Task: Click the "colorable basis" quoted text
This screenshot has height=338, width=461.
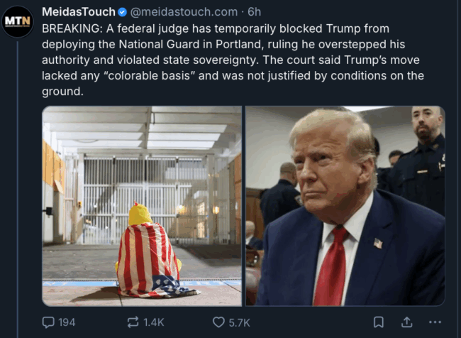Action: 150,76
